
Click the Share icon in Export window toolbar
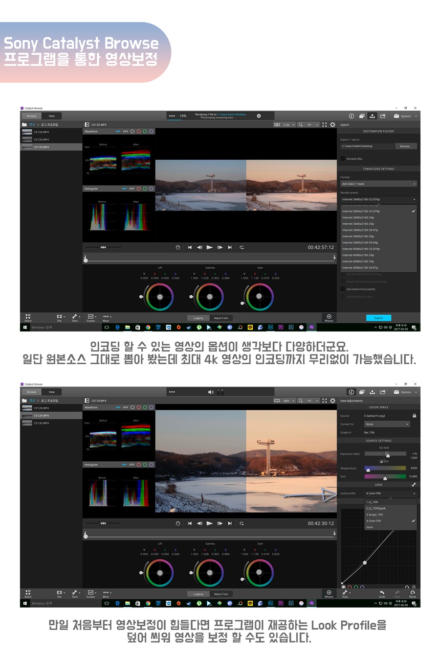point(383,116)
